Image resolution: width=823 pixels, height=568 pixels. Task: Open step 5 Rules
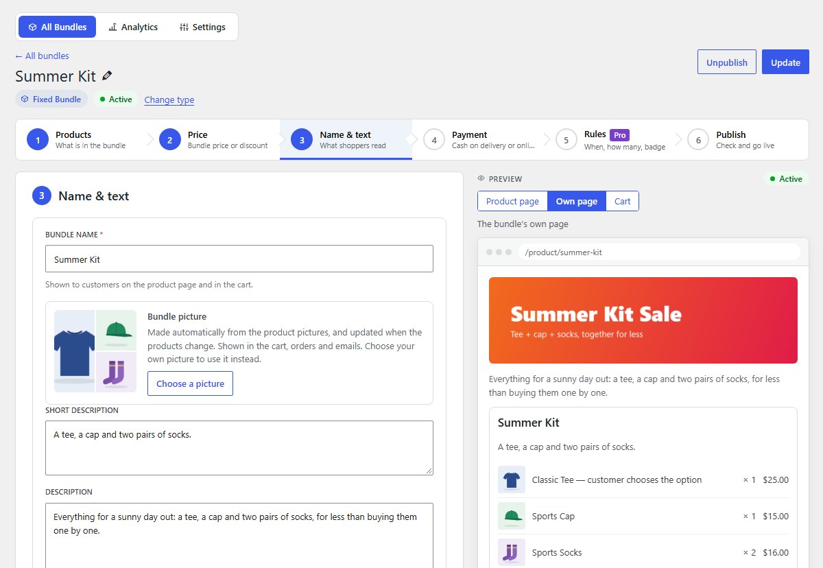(x=610, y=140)
